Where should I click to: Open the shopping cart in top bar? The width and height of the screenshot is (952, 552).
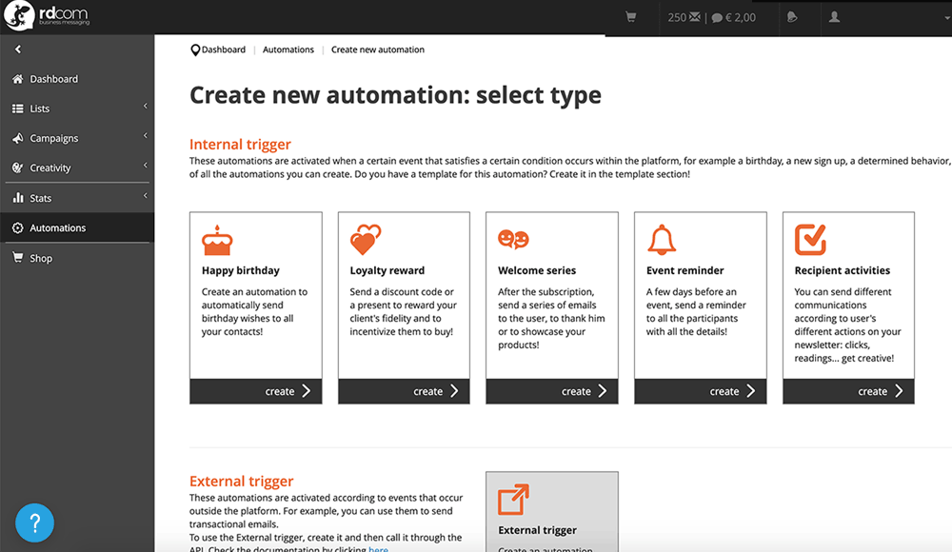click(x=630, y=17)
